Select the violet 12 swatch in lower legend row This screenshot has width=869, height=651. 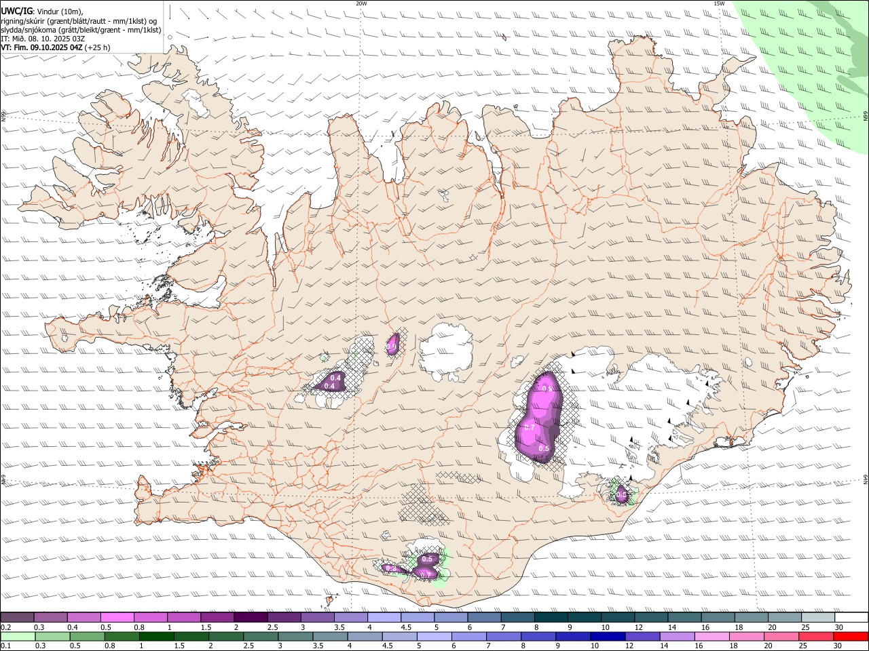(642, 637)
